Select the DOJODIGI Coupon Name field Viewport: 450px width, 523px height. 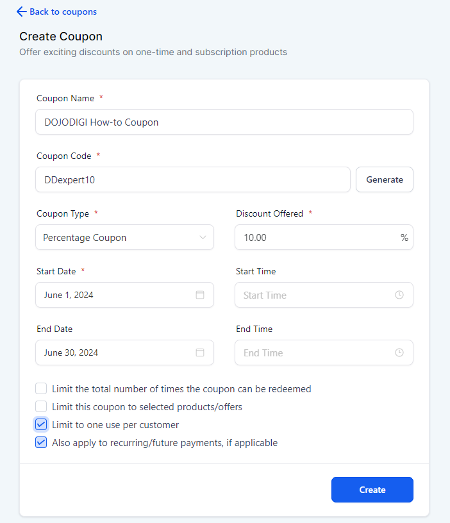coord(224,122)
